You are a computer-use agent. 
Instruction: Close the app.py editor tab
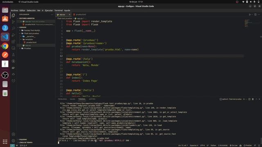coord(70,15)
